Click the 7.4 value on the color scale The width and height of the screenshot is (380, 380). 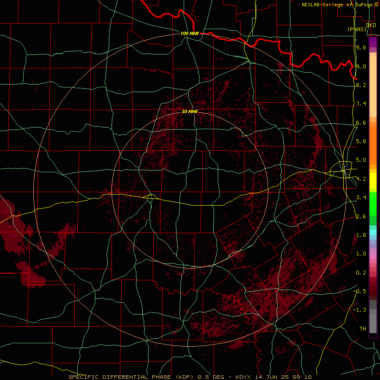[x=361, y=104]
